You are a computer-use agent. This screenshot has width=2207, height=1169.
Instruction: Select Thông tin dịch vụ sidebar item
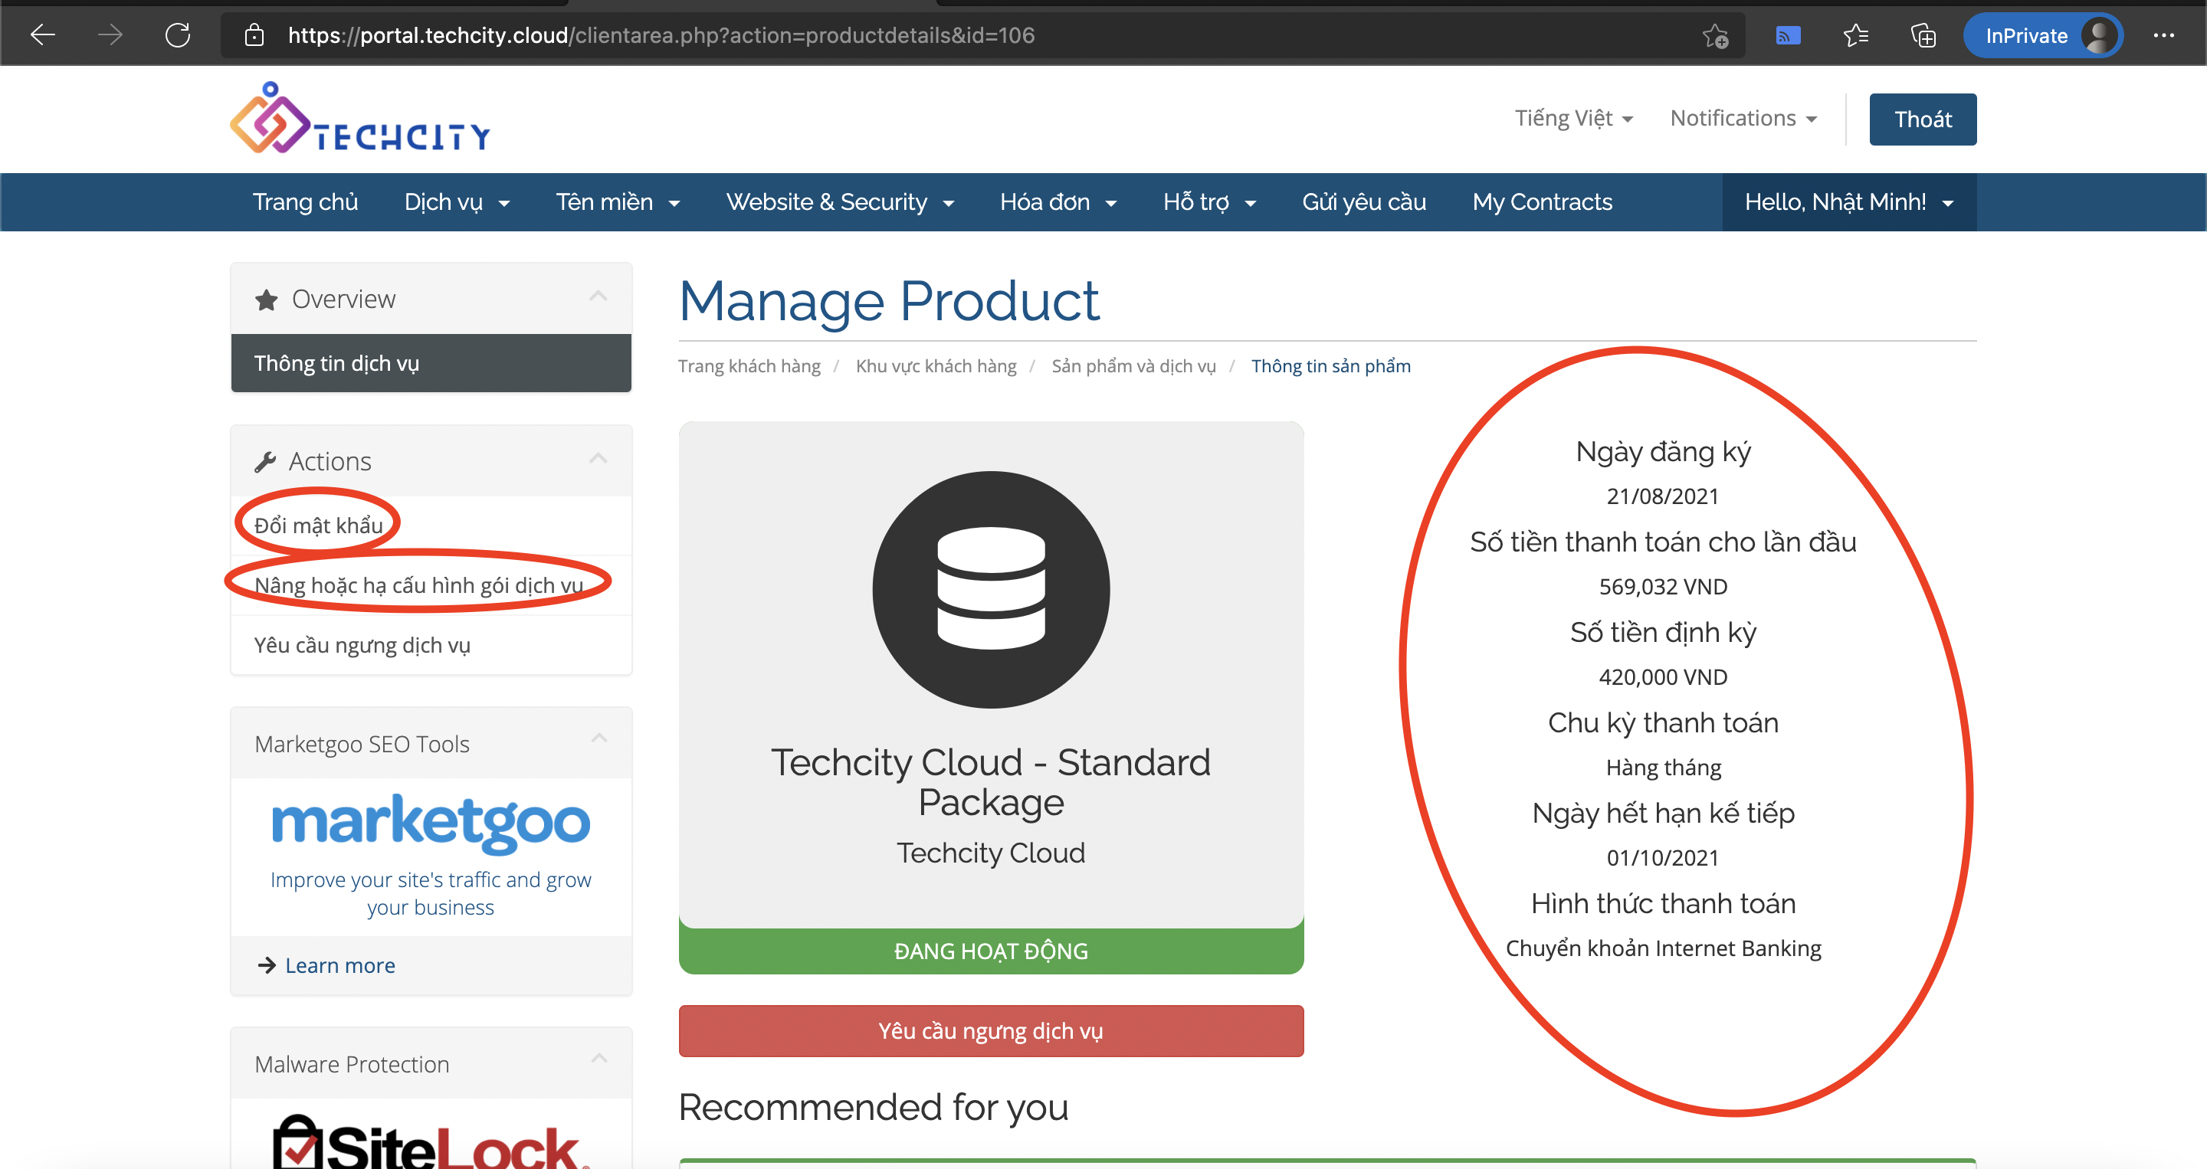pos(431,363)
